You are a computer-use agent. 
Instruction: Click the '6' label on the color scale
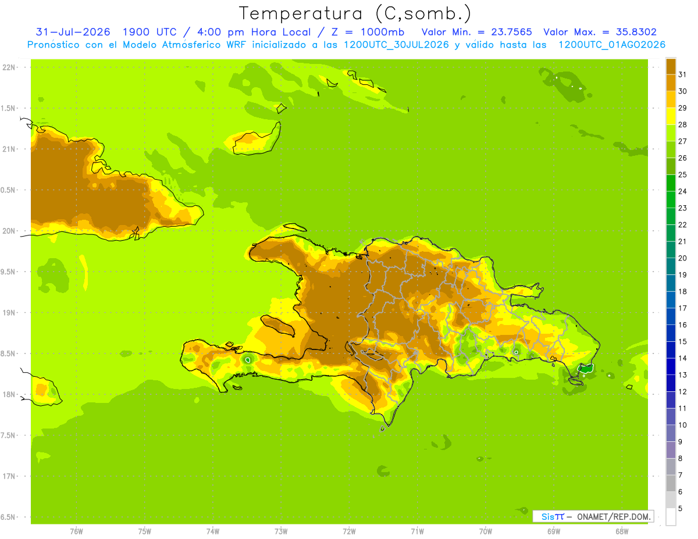coord(680,492)
